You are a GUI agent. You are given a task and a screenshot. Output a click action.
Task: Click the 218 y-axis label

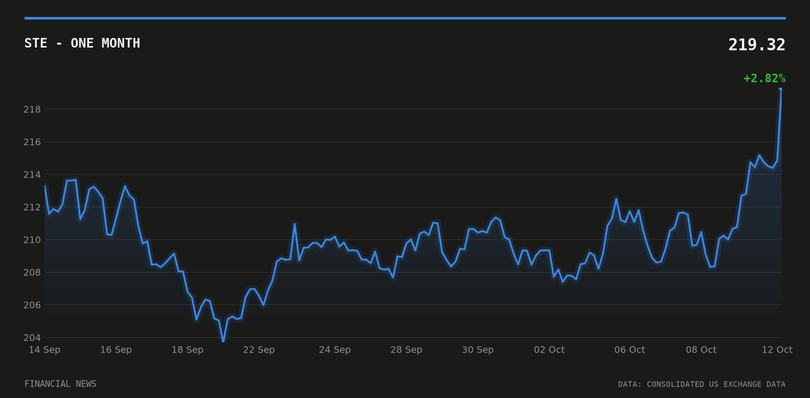(32, 109)
